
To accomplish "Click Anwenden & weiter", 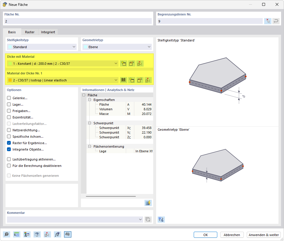I will point(264,235).
